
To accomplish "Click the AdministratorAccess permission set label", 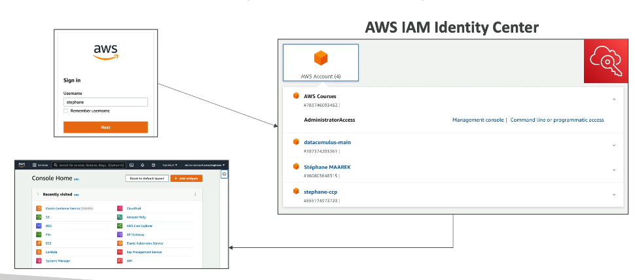I will coord(329,120).
